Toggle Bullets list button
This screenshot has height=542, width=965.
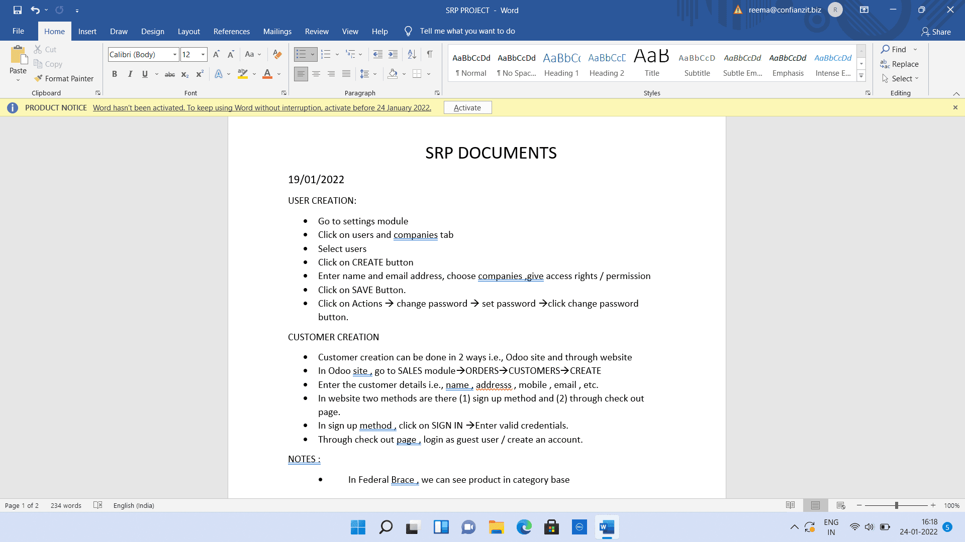301,54
